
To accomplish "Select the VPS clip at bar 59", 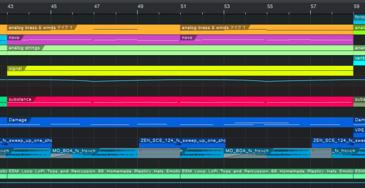I will pyautogui.click(x=360, y=130).
